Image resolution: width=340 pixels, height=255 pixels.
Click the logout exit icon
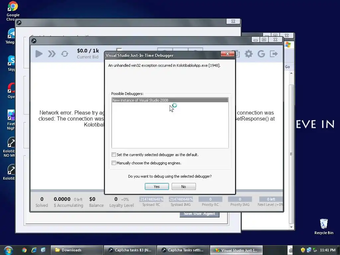(x=274, y=54)
